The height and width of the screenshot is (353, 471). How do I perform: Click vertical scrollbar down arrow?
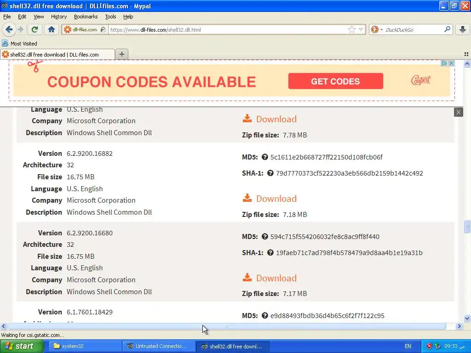[467, 319]
